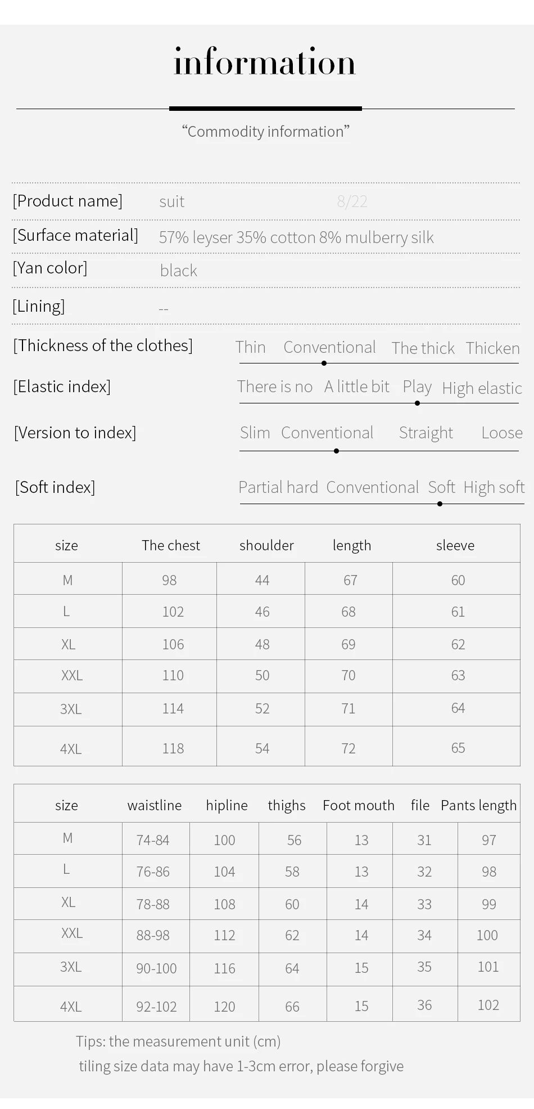Click the Surface material composition text
The image size is (534, 1109).
point(296,237)
